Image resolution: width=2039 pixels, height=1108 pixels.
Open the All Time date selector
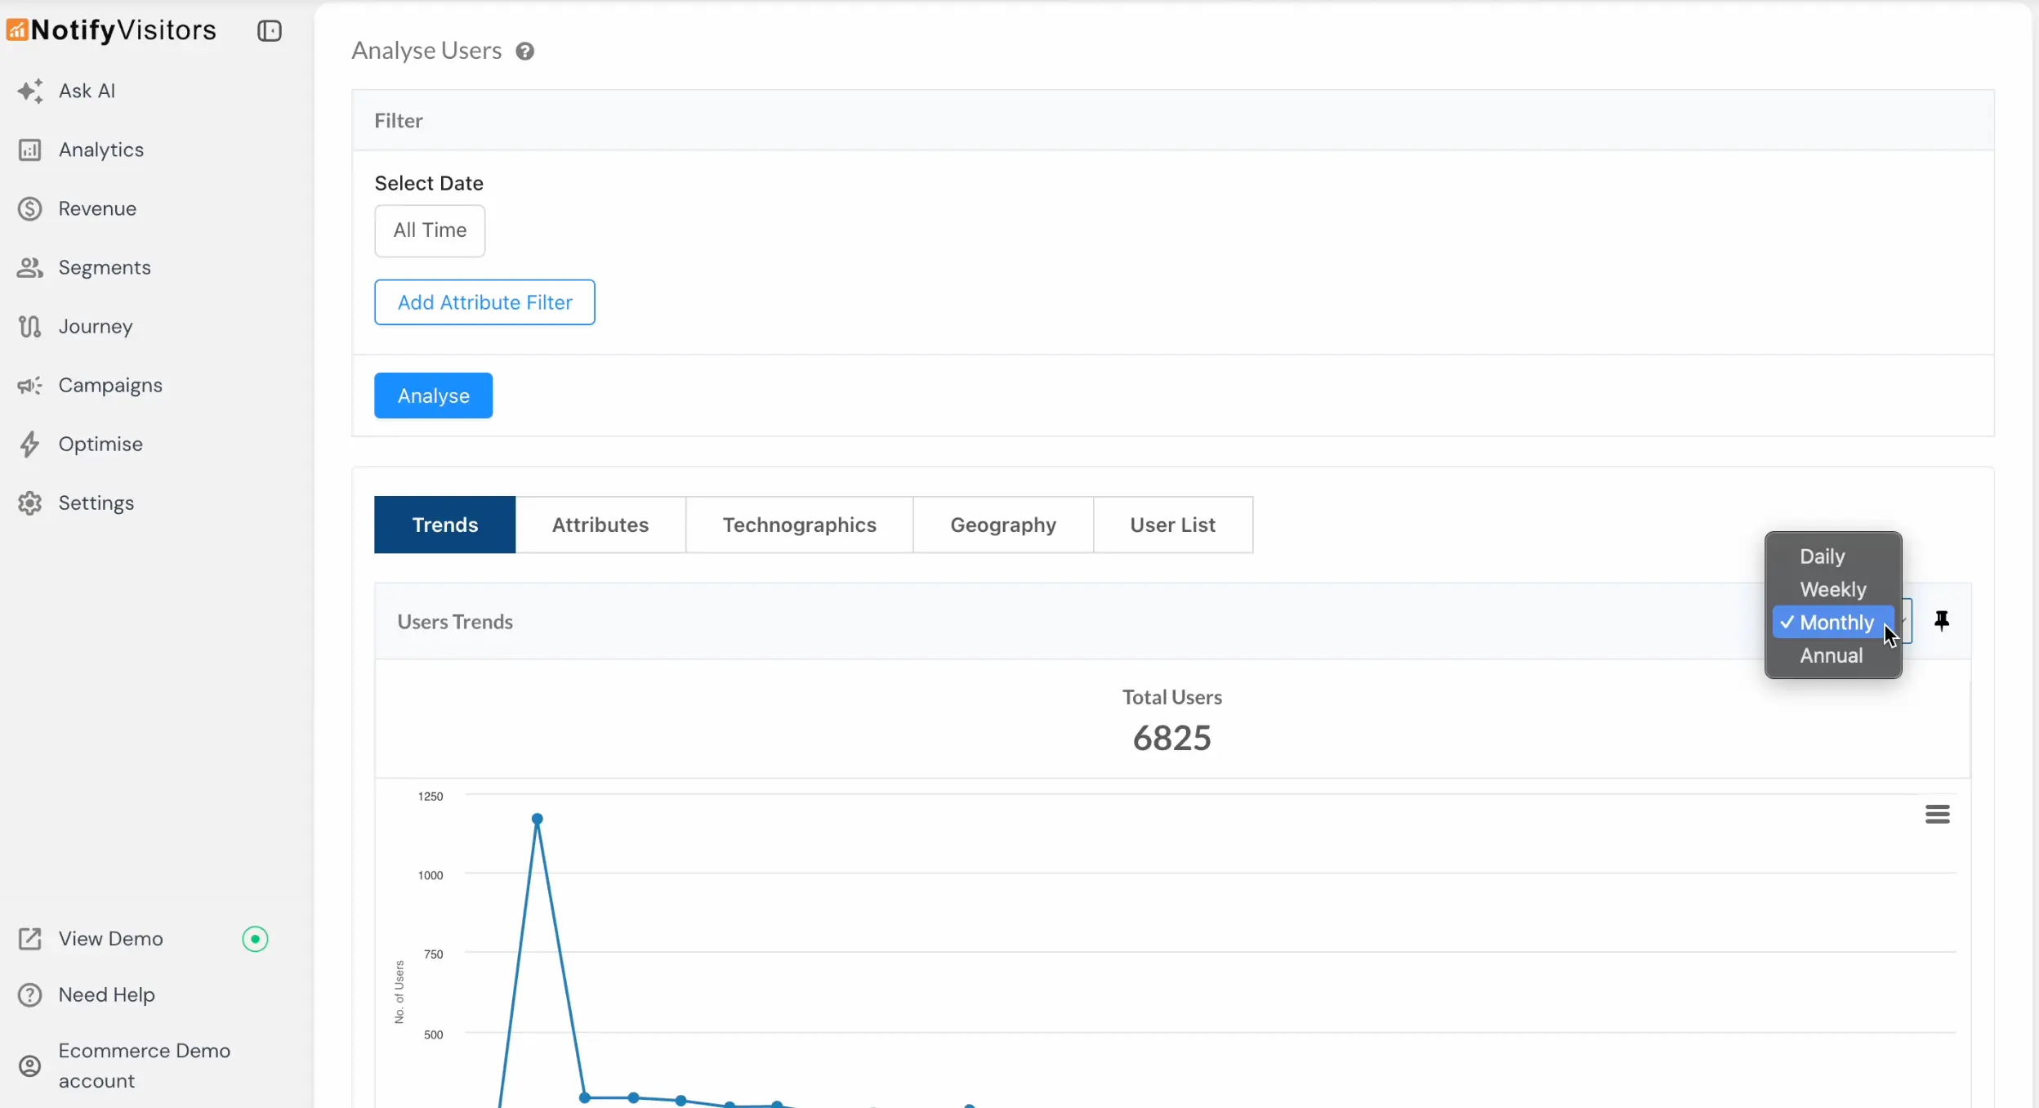pos(430,230)
